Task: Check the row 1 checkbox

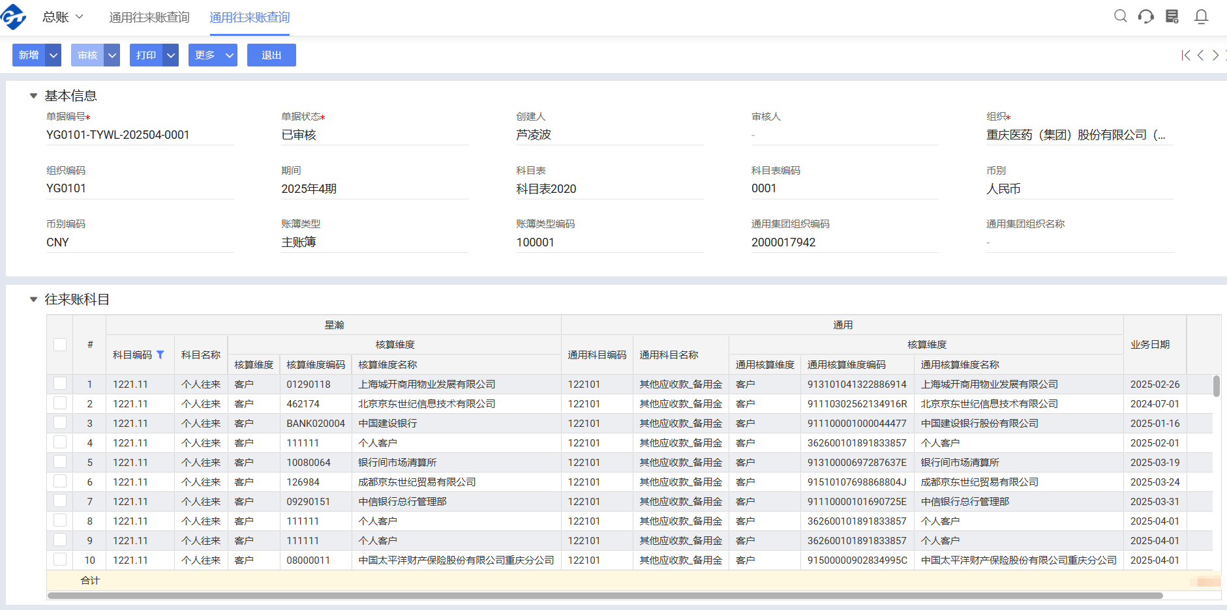Action: coord(60,383)
